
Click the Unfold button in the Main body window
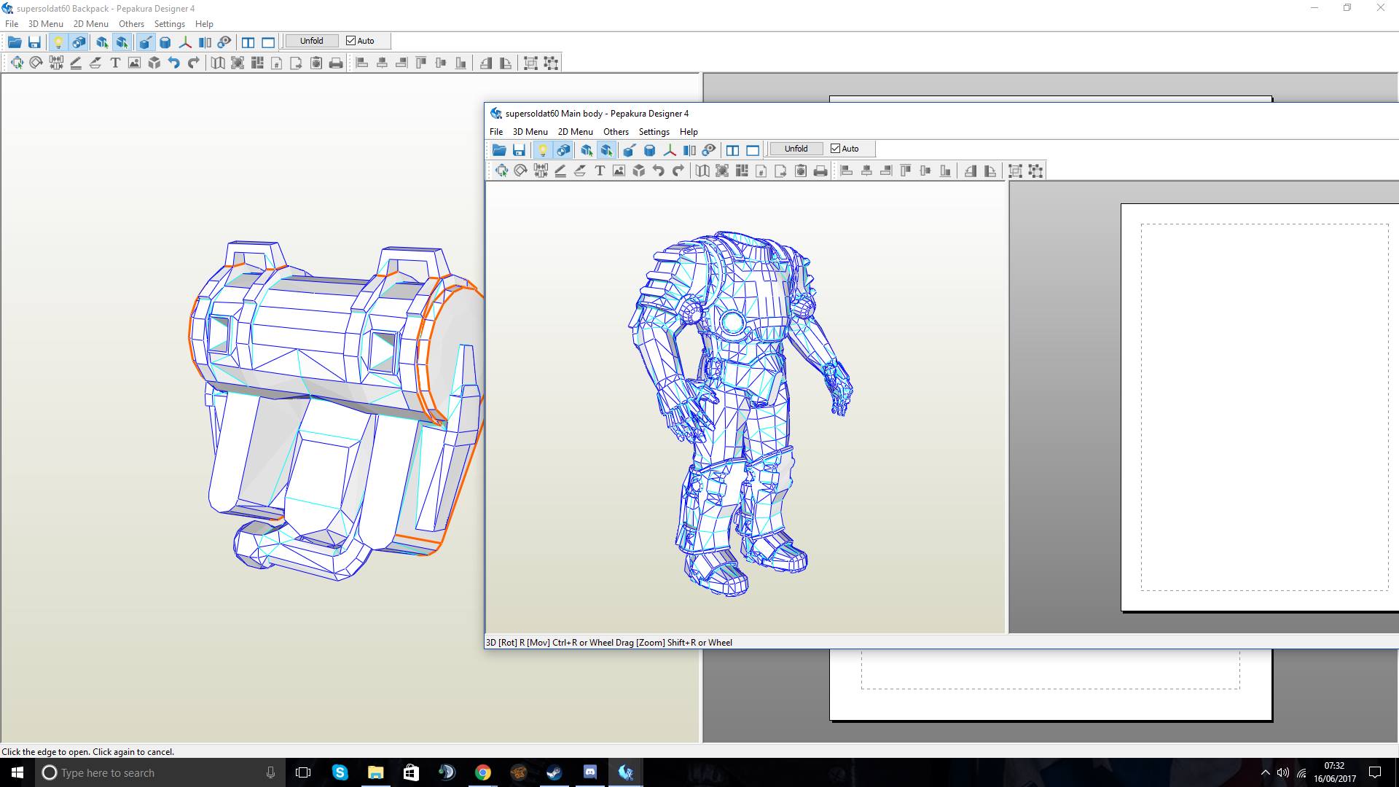(x=796, y=149)
